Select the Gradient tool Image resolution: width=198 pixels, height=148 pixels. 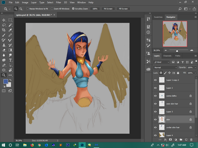click(x=10, y=50)
